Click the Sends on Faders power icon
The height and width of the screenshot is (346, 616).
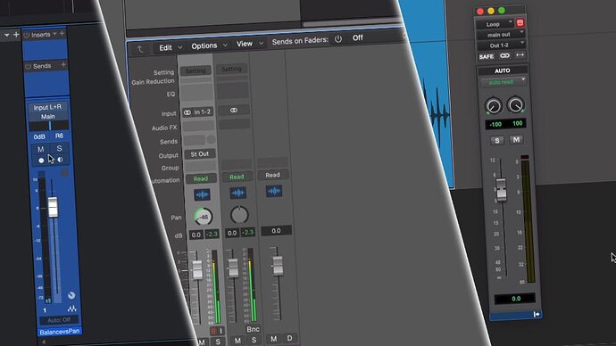(x=337, y=39)
